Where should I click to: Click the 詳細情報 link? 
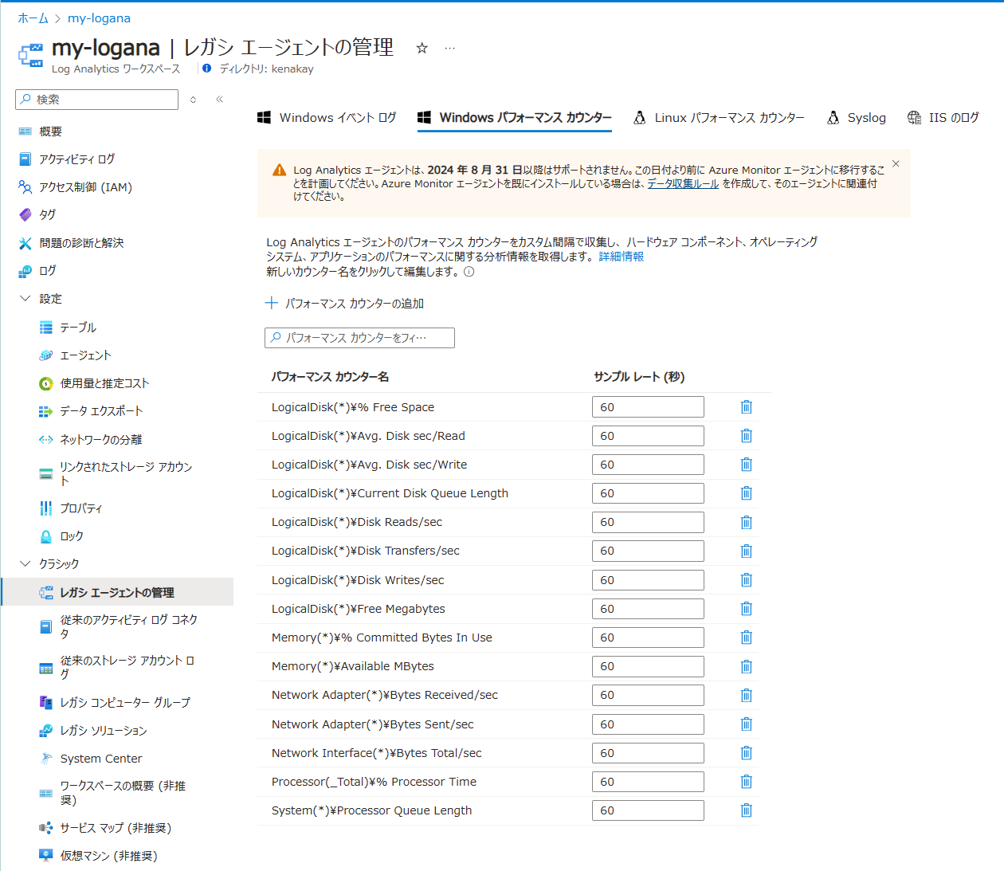(x=621, y=257)
